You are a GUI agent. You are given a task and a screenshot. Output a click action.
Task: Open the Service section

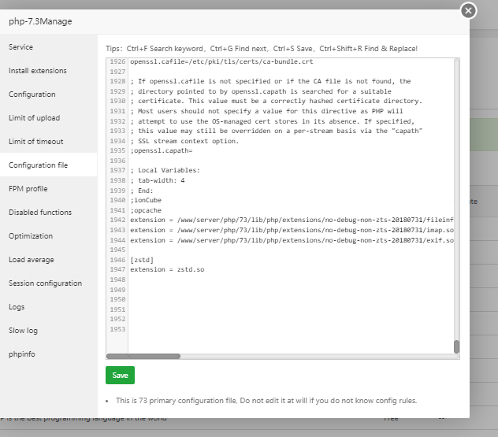[x=21, y=47]
